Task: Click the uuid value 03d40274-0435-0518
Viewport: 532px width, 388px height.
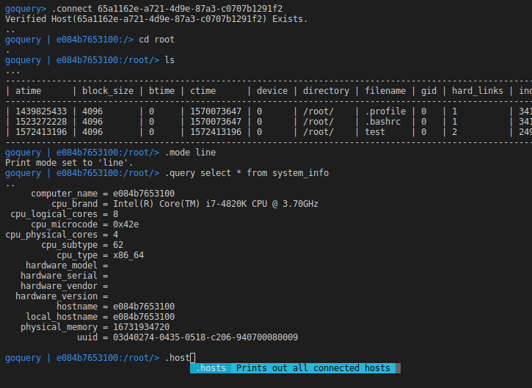Action: [205, 337]
